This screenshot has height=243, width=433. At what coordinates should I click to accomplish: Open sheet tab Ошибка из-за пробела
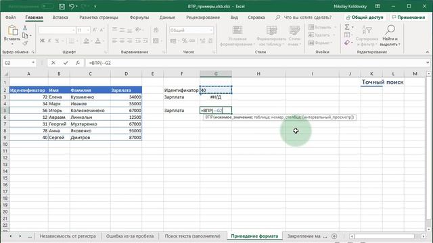point(130,236)
